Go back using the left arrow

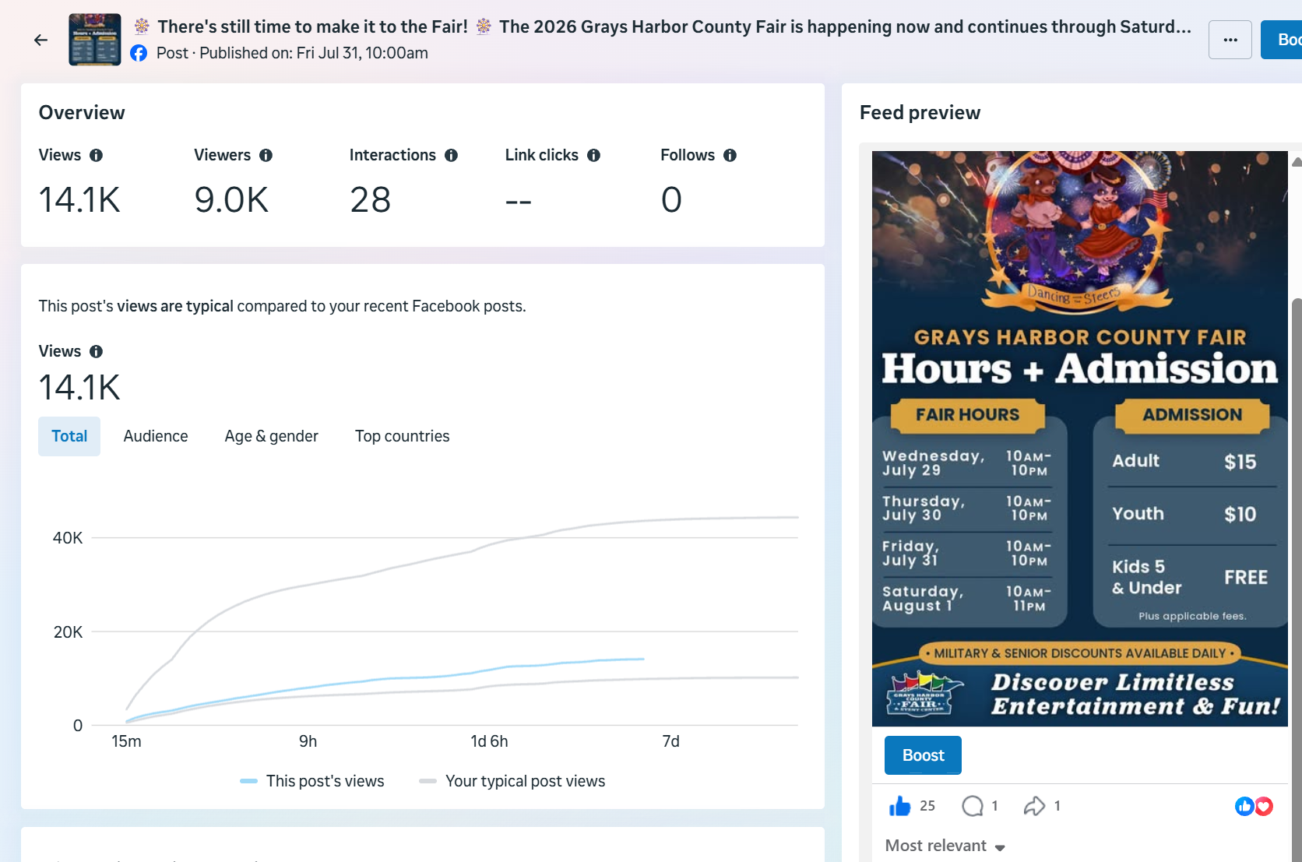tap(40, 40)
